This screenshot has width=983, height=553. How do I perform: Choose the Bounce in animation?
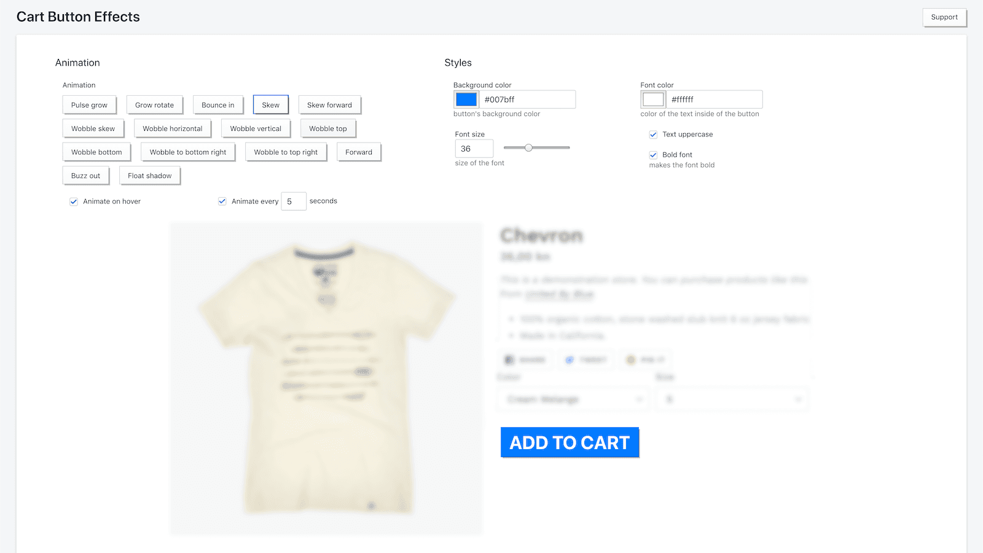coord(218,104)
